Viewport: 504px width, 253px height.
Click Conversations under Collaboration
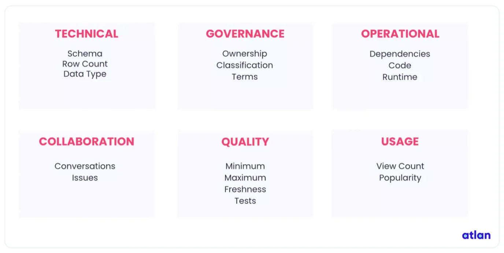(85, 166)
